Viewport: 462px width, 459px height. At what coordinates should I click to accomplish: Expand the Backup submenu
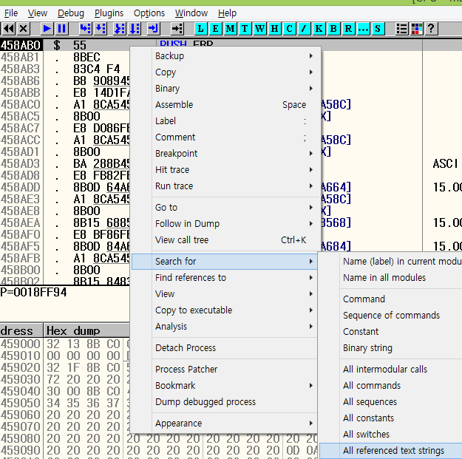(225, 55)
